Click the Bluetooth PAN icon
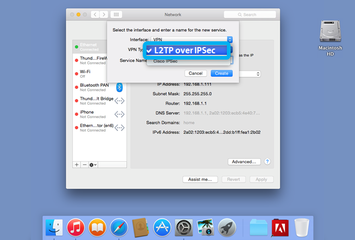This screenshot has height=240, width=355. (119, 87)
